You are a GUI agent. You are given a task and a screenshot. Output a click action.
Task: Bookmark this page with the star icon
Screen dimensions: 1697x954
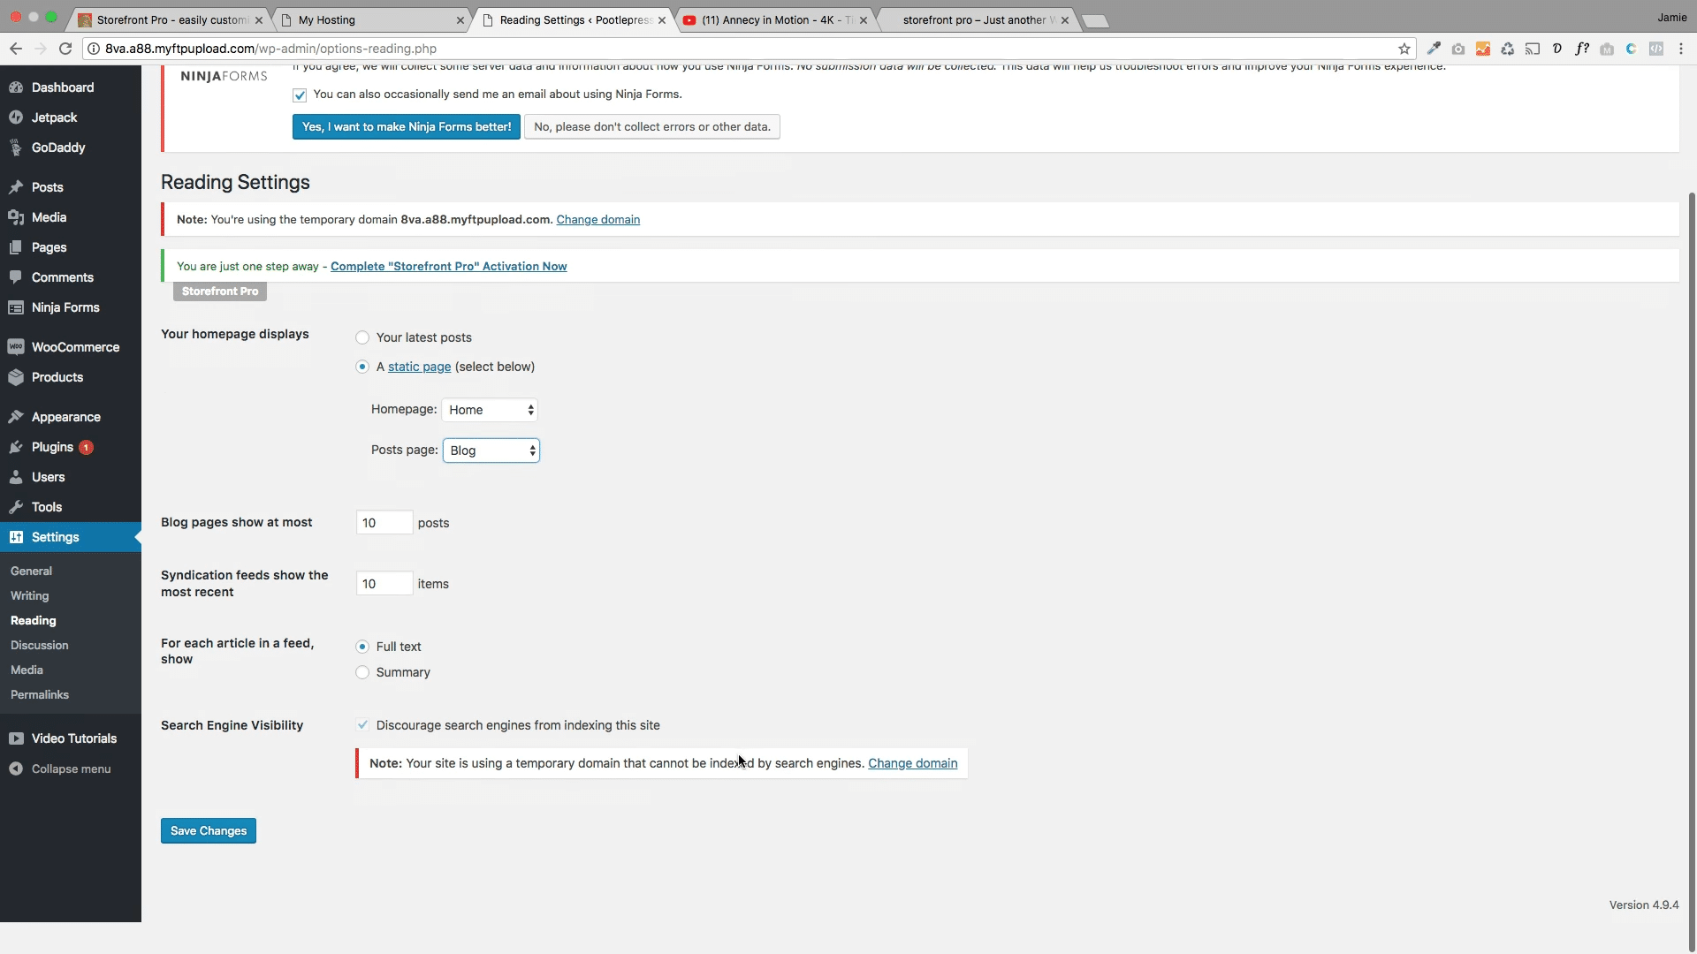click(x=1404, y=49)
